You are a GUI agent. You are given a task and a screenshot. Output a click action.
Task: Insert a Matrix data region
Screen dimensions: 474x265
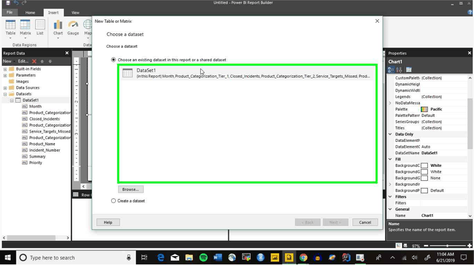tap(25, 29)
